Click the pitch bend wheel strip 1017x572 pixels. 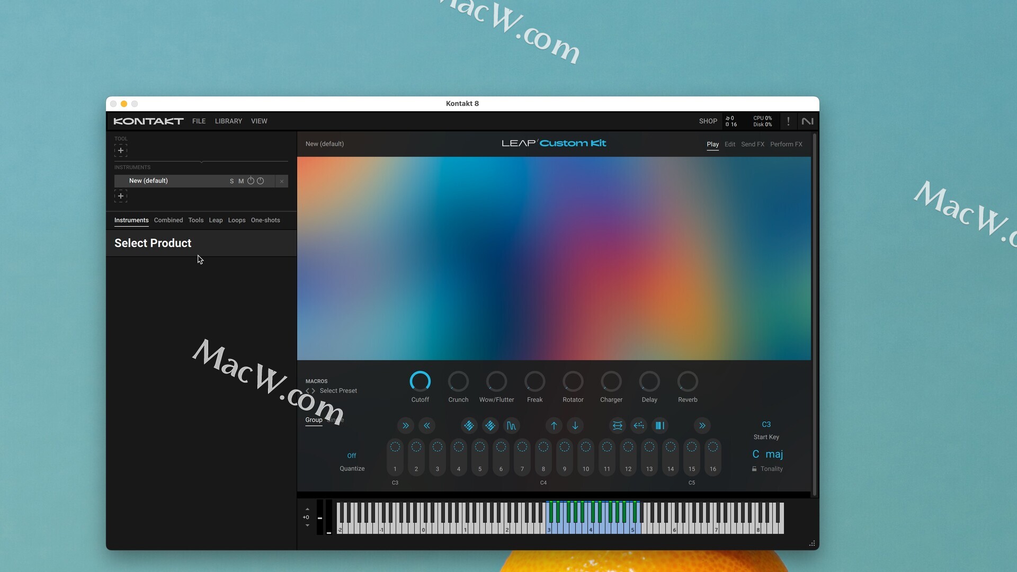click(320, 517)
